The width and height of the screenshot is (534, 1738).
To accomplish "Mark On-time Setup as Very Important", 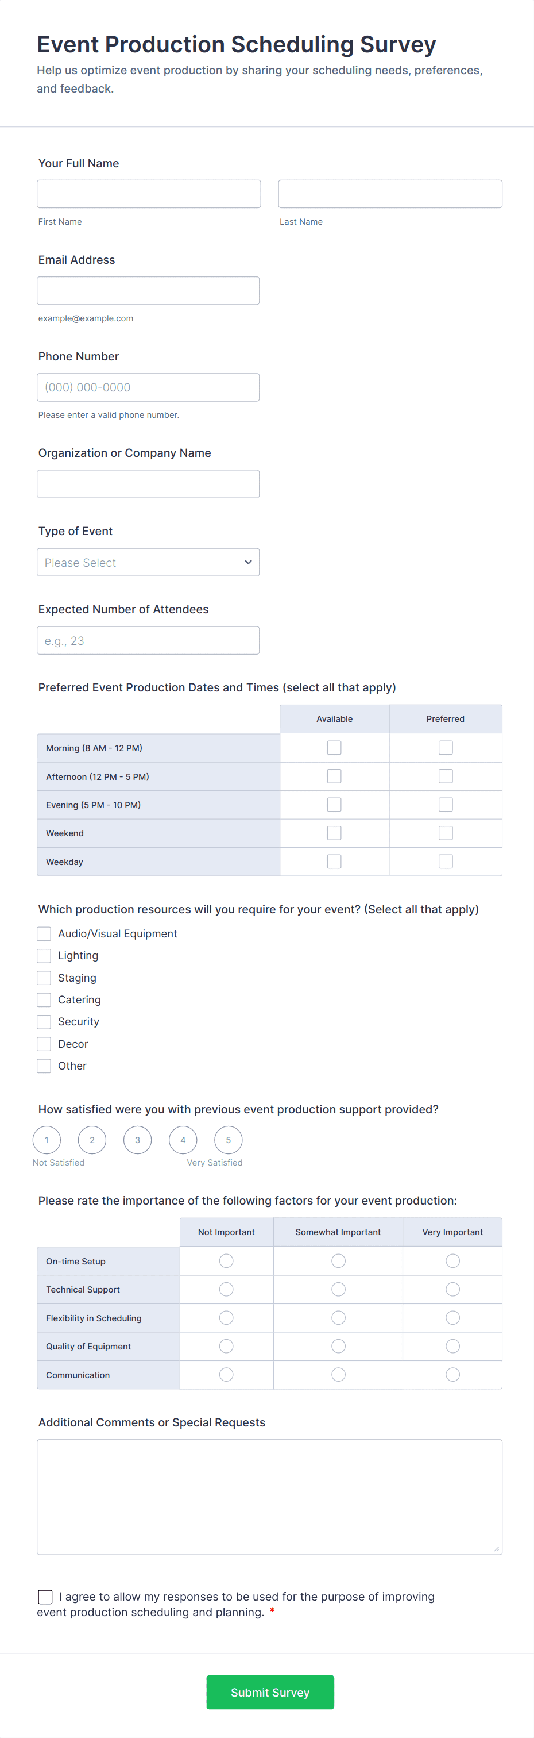I will [452, 1261].
